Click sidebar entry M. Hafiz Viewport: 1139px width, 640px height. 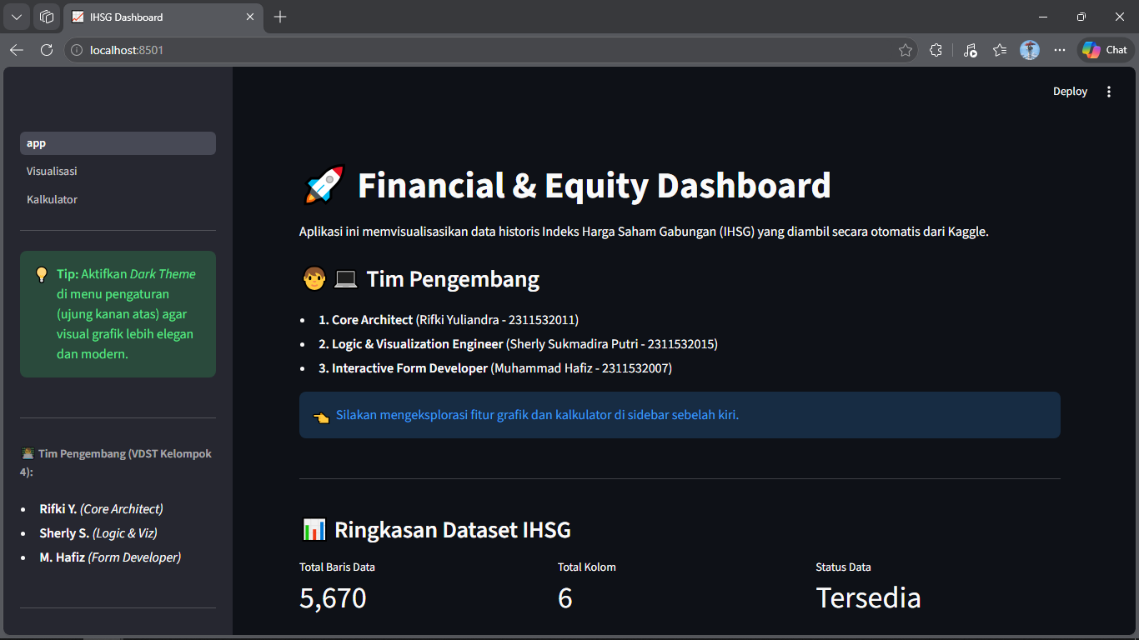(x=110, y=557)
